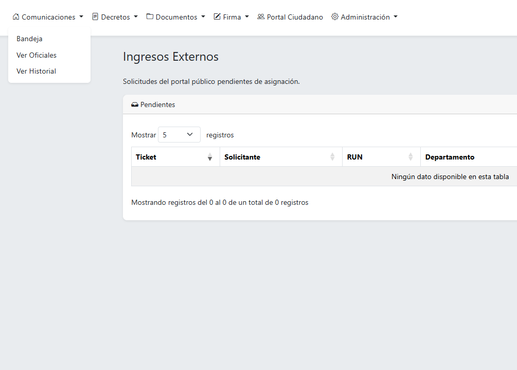The image size is (517, 370).
Task: Click the folder icon beside Documentos
Action: point(150,17)
